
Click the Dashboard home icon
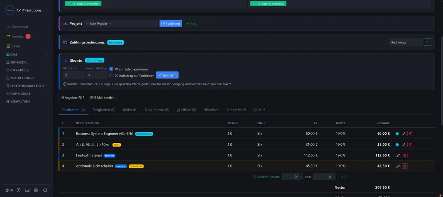8,27
